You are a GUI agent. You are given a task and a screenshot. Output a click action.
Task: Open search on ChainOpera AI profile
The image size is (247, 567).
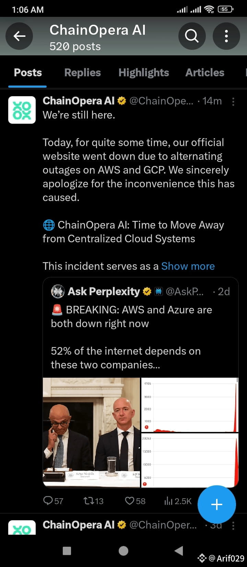coord(192,36)
